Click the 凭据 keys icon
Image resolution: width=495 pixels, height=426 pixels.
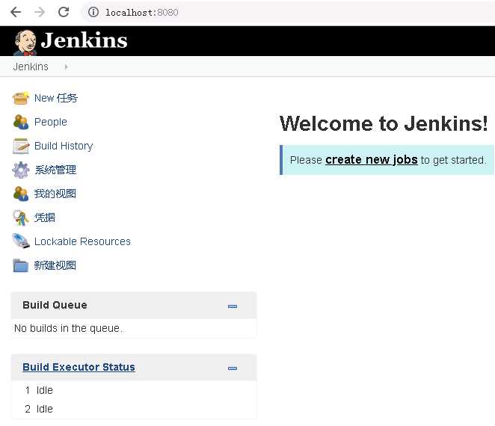point(21,217)
